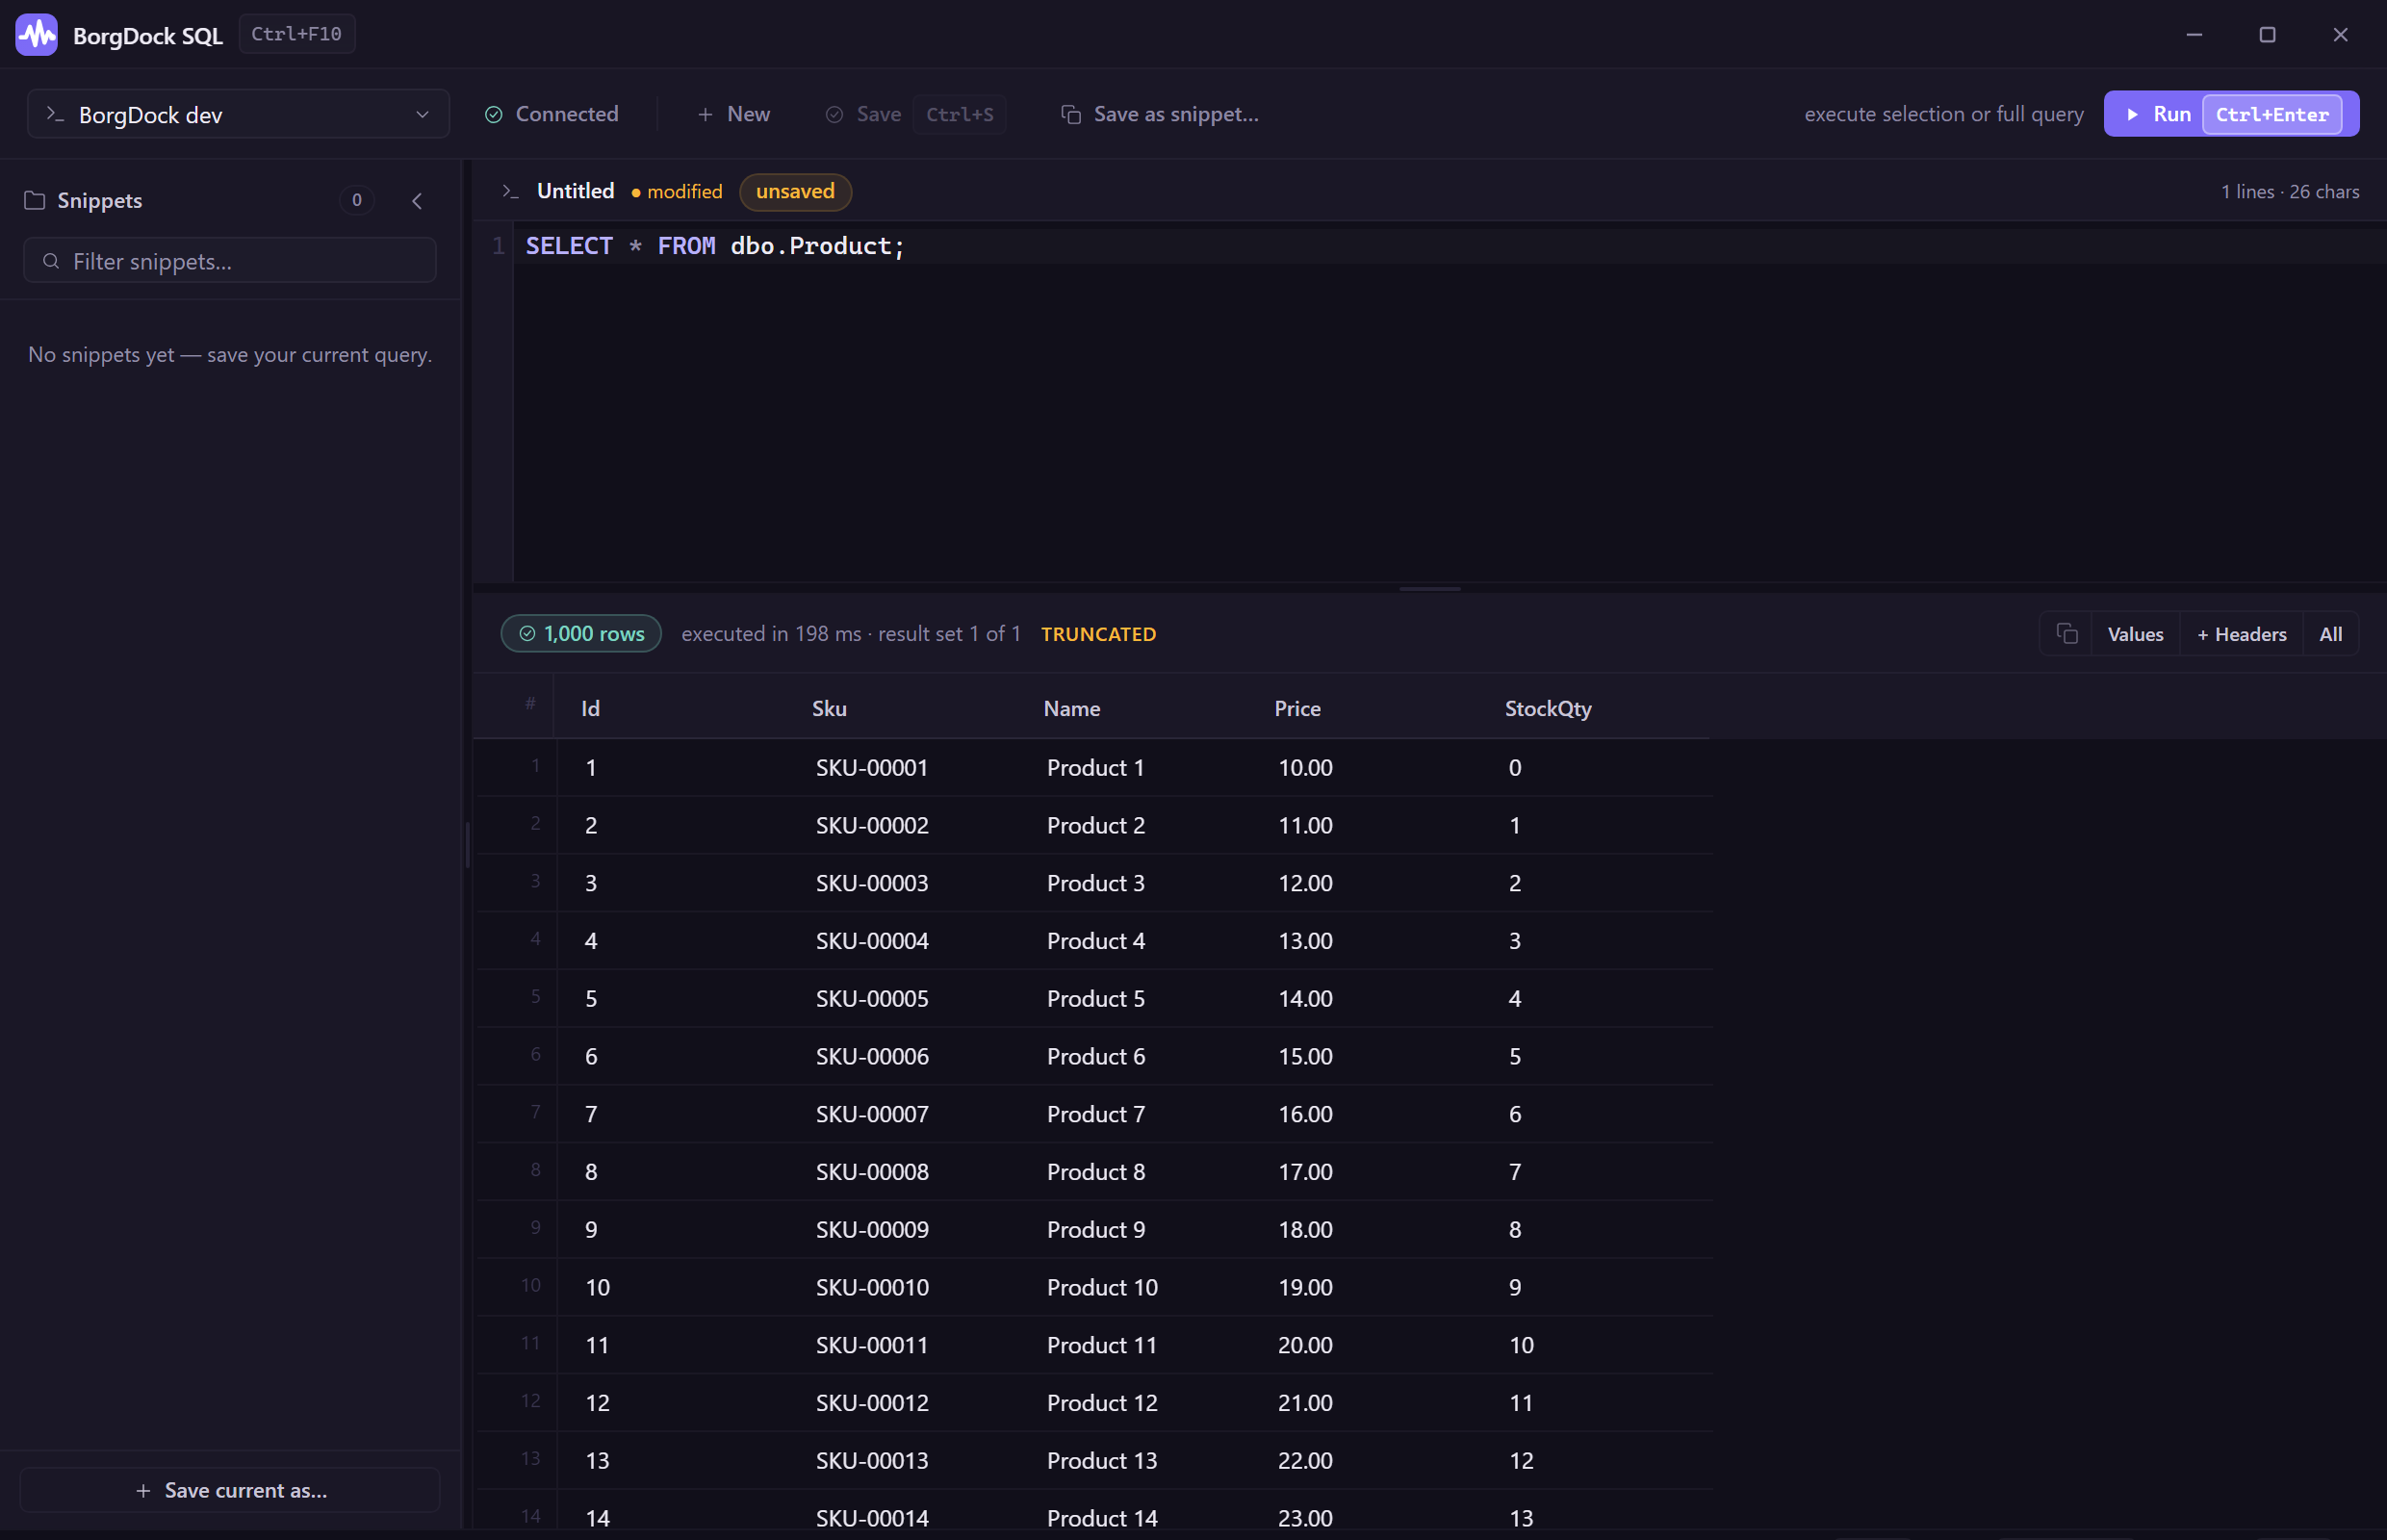Screen dimensions: 2387x1540
Task: Click Save current as… button
Action: (230, 1490)
